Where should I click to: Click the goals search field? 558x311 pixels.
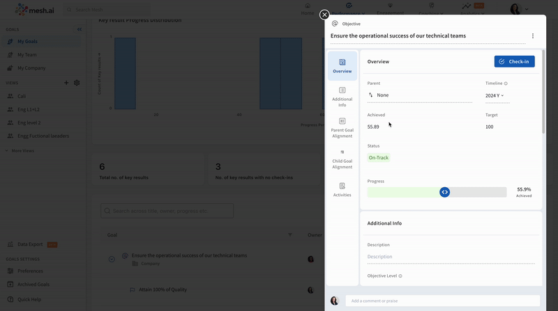pos(167,211)
